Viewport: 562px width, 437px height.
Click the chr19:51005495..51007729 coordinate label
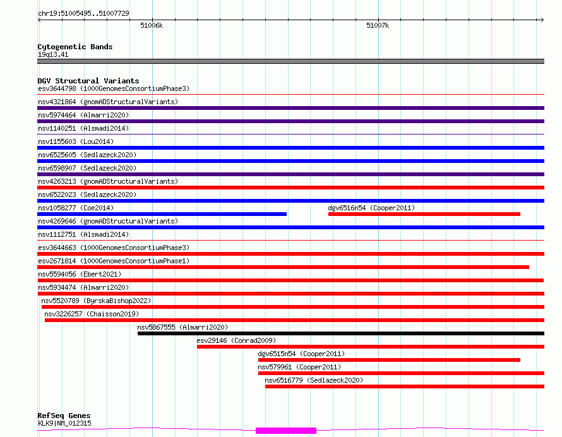(83, 13)
